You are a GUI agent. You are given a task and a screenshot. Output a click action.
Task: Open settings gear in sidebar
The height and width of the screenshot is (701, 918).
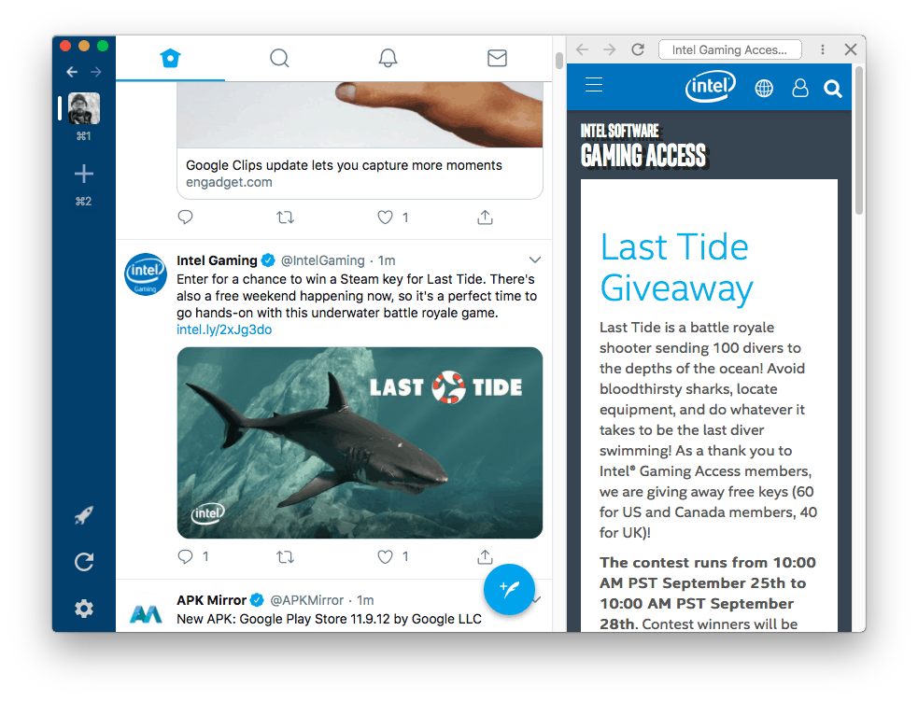coord(84,609)
